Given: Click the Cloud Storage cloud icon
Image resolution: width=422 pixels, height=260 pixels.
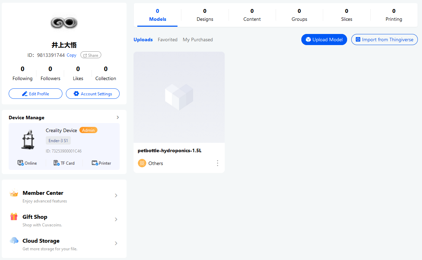Looking at the screenshot, I should coord(14,241).
